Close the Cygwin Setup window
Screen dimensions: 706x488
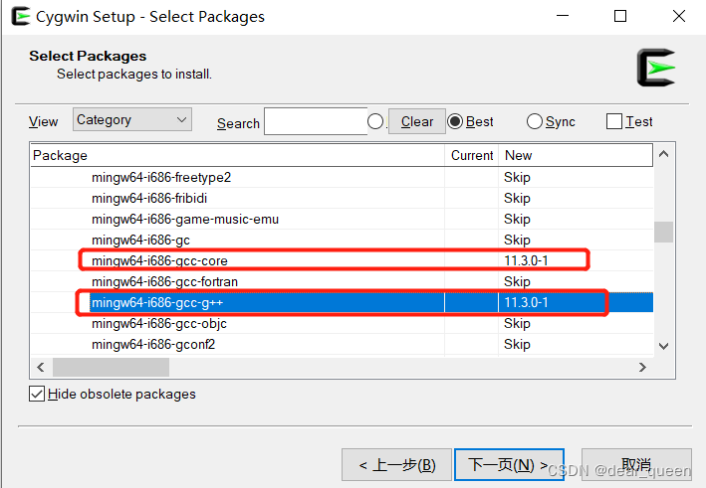[x=679, y=16]
